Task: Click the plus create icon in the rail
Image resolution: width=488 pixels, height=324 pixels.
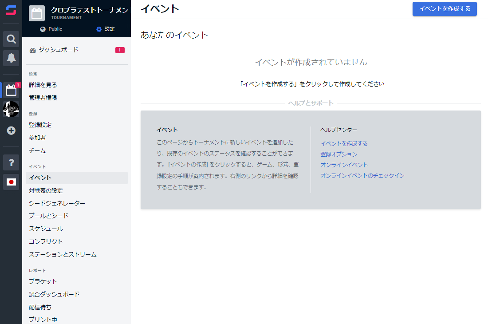Action: click(x=11, y=130)
